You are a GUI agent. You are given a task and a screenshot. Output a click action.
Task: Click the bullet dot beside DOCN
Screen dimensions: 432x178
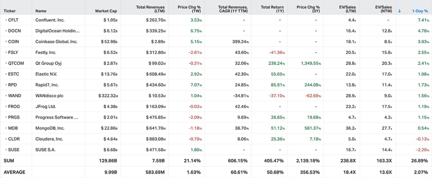(x=6, y=31)
